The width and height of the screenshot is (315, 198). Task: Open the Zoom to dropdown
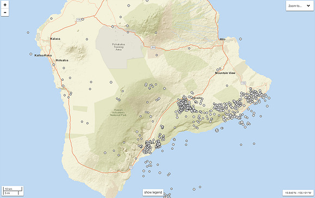299,6
